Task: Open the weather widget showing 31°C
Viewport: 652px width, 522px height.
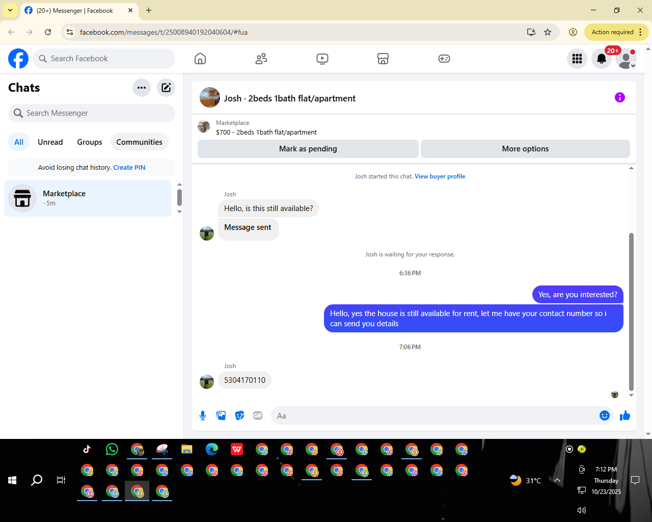Action: [526, 480]
